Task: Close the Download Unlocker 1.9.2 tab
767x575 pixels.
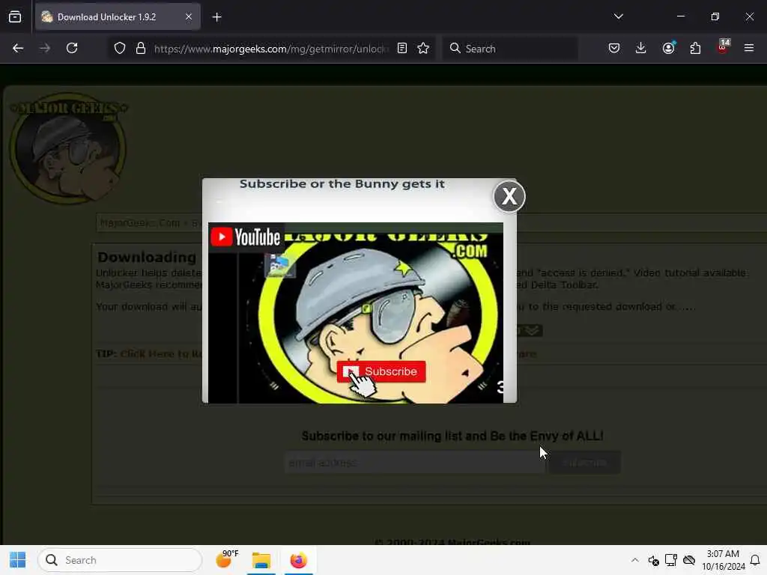Action: click(188, 16)
